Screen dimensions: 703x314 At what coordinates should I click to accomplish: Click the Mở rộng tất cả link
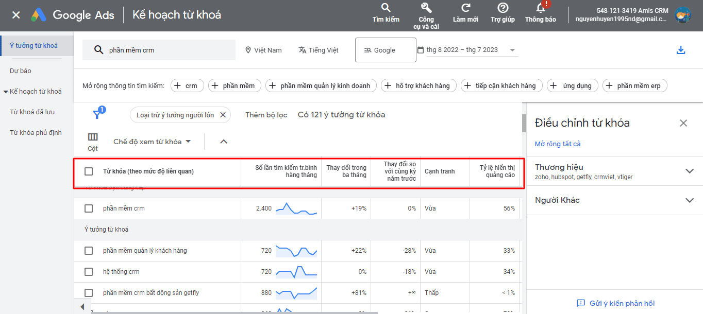(x=558, y=144)
